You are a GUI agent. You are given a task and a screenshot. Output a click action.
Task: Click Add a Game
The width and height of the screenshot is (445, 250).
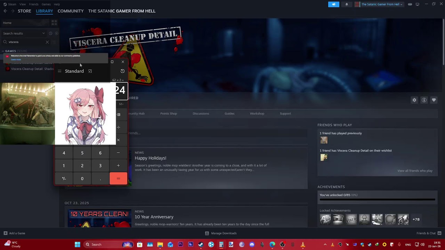tap(14, 233)
